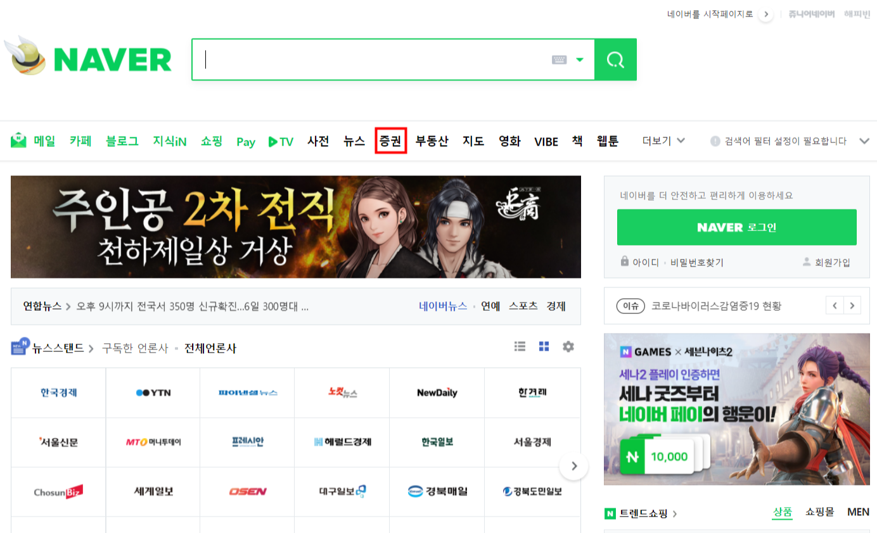Open 연예 news link
Image resolution: width=877 pixels, height=533 pixels.
coord(490,306)
